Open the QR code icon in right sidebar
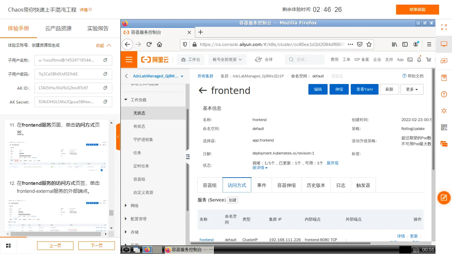Viewport: 452px width, 254px height. coord(444,127)
